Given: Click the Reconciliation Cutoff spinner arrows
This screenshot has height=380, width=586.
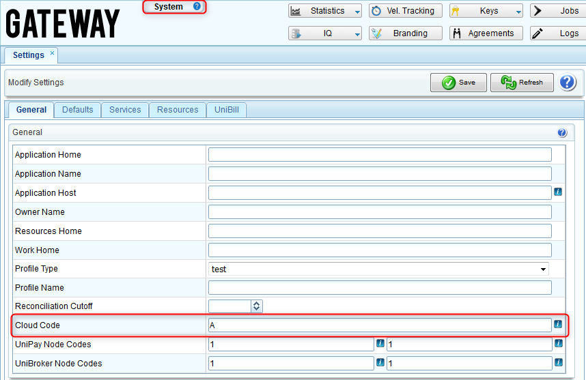Looking at the screenshot, I should coord(256,306).
